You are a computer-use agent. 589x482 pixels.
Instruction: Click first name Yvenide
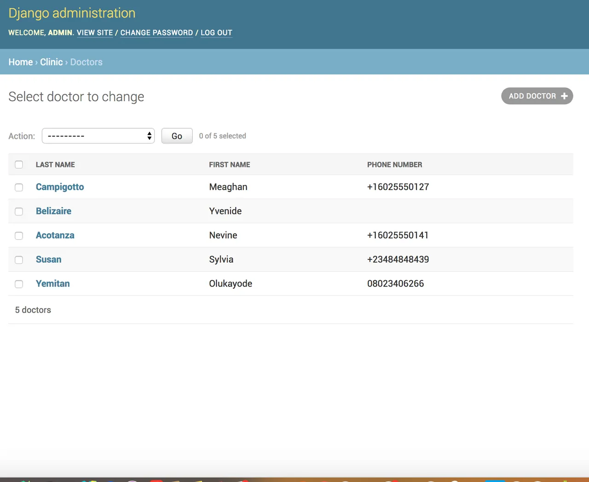pos(225,211)
